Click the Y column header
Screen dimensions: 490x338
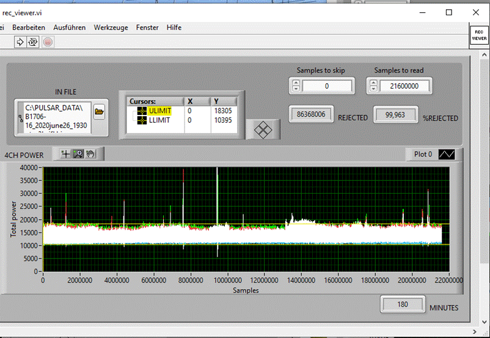coord(224,101)
